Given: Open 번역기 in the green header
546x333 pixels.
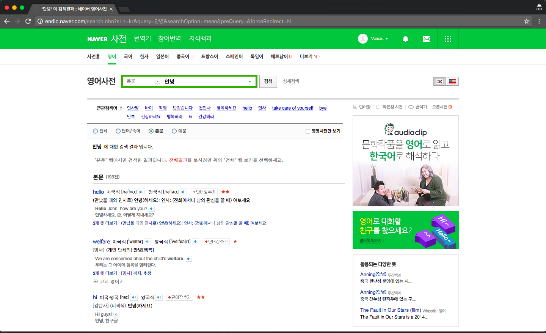Looking at the screenshot, I should click(x=143, y=39).
